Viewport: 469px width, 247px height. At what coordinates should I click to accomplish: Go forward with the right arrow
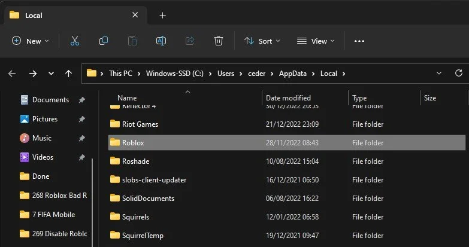tap(33, 74)
